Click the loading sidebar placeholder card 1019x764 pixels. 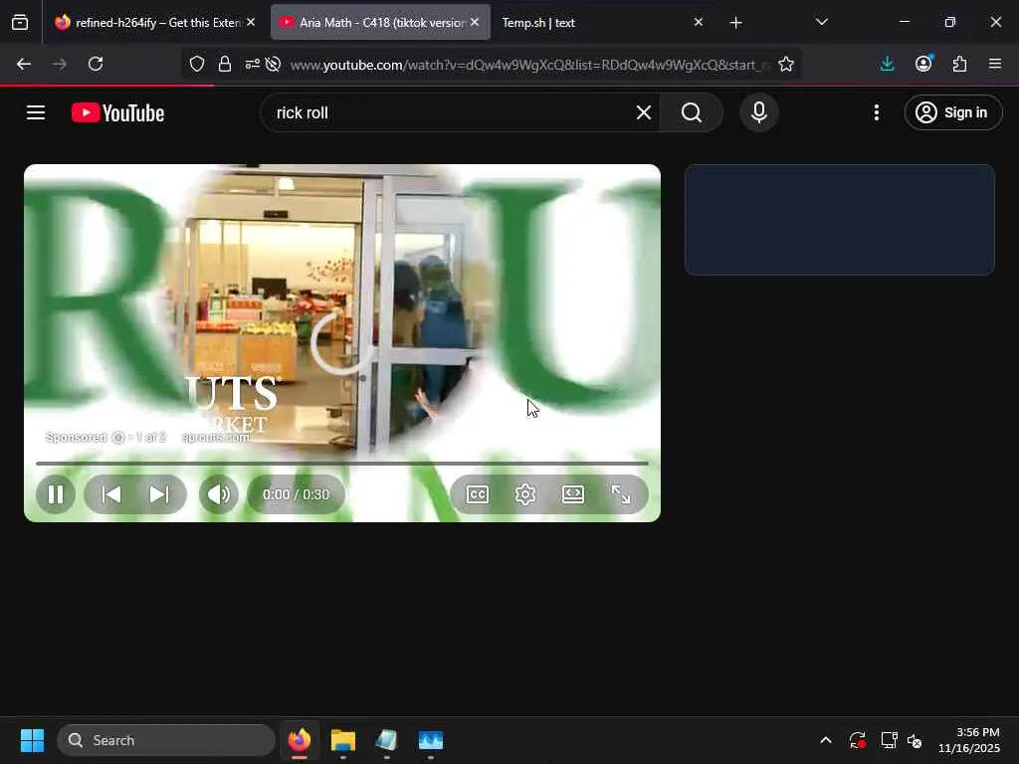coord(840,220)
